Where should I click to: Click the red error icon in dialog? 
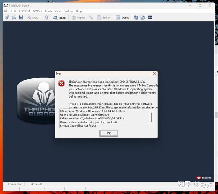coord(61,83)
